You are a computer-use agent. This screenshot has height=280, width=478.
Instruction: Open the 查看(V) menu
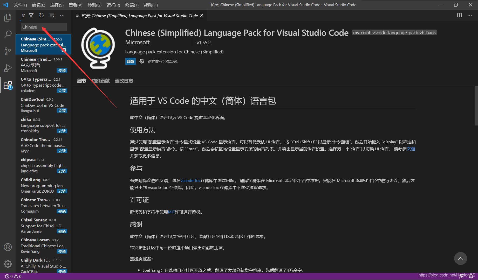coord(76,5)
